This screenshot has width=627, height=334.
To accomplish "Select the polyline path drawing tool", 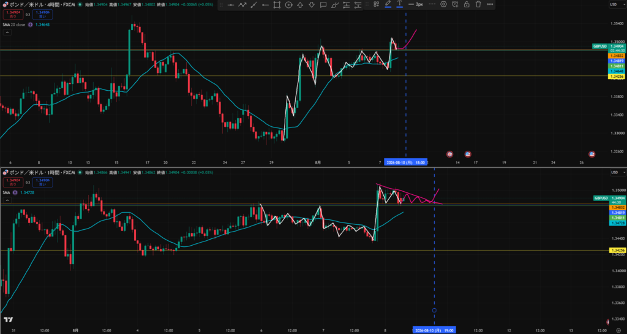I will 242,4.
